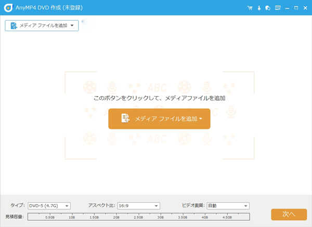Click the title AnyMP4 DVD 作成 (未登録)
312x227 pixels.
(x=49, y=8)
